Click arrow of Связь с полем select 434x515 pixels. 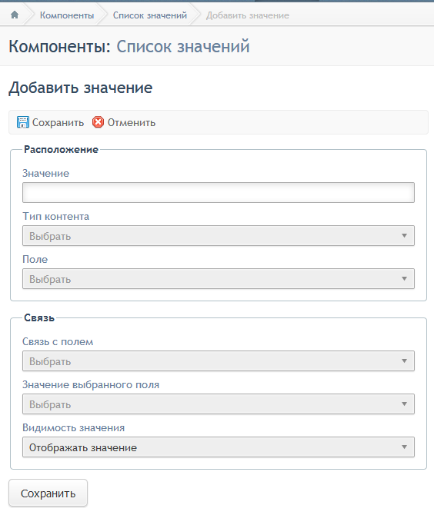(405, 361)
